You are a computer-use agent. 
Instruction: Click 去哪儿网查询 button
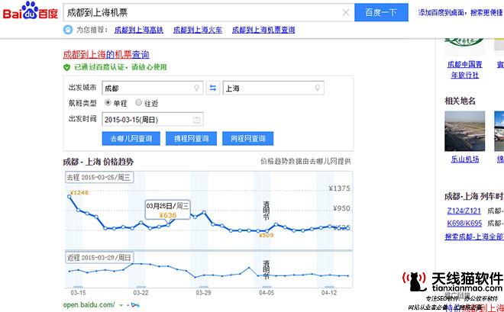[131, 139]
